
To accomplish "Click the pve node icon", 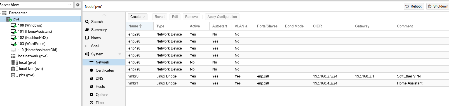I will pyautogui.click(x=9, y=19).
